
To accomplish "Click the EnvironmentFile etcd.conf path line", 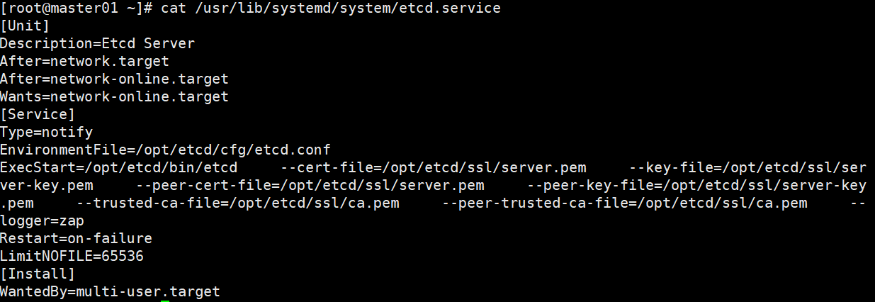I will tap(165, 150).
